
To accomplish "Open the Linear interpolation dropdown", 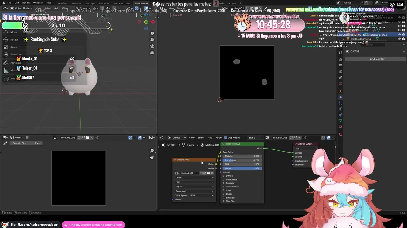I will pyautogui.click(x=194, y=178).
